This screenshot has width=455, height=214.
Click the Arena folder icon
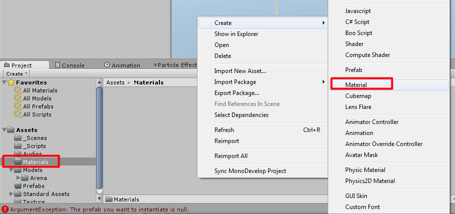25,178
